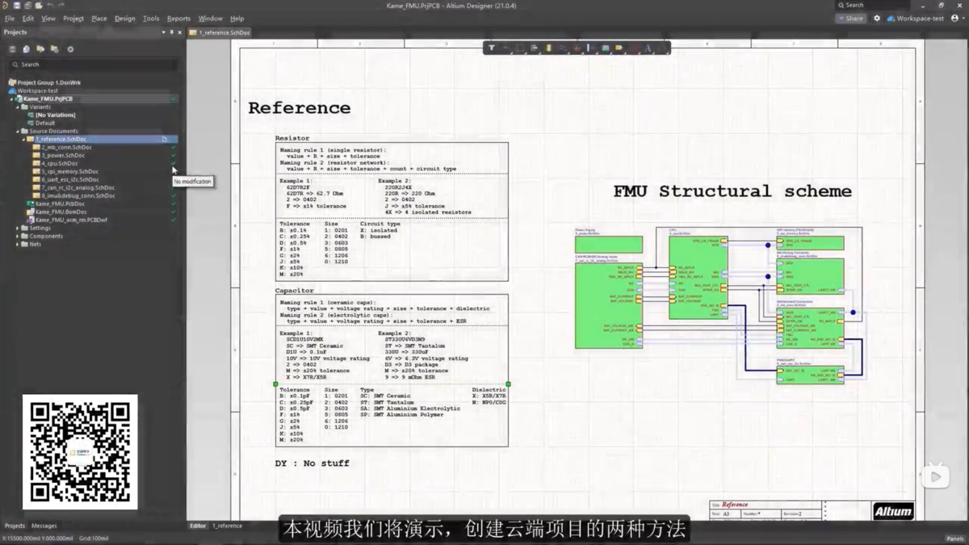
Task: Select Kame_FMU_asm_rm.PCBDwf in the tree
Action: 71,220
